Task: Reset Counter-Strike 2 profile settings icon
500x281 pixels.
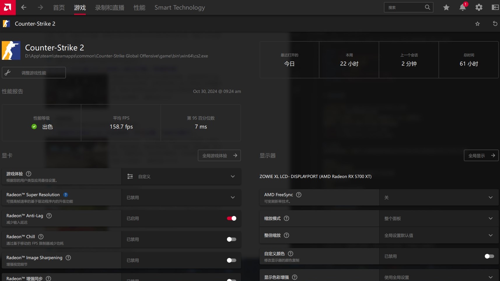Action: coord(495,24)
